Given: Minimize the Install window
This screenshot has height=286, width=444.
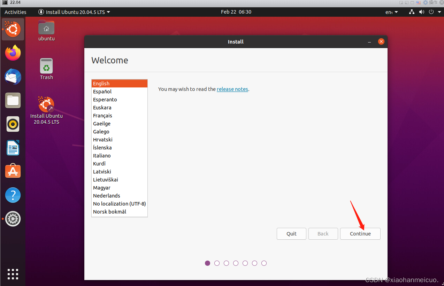Looking at the screenshot, I should click(369, 42).
